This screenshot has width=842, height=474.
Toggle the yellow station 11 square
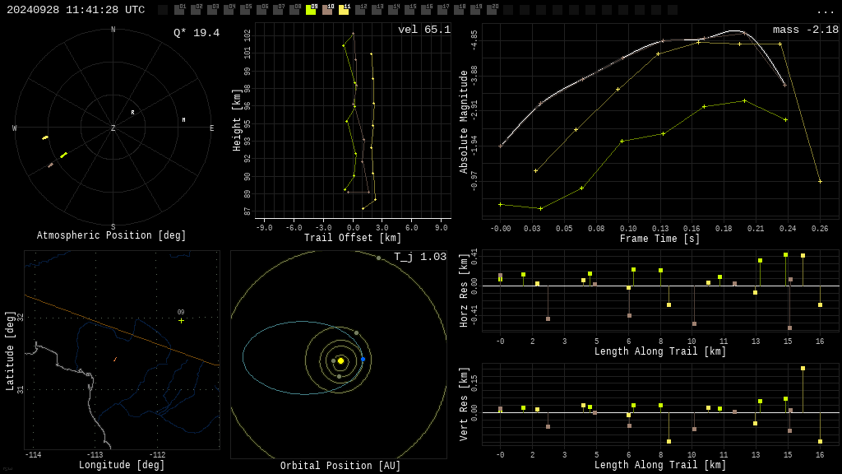click(344, 10)
